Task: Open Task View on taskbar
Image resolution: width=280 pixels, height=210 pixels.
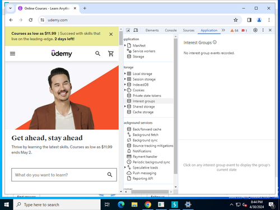Action: coord(107,204)
